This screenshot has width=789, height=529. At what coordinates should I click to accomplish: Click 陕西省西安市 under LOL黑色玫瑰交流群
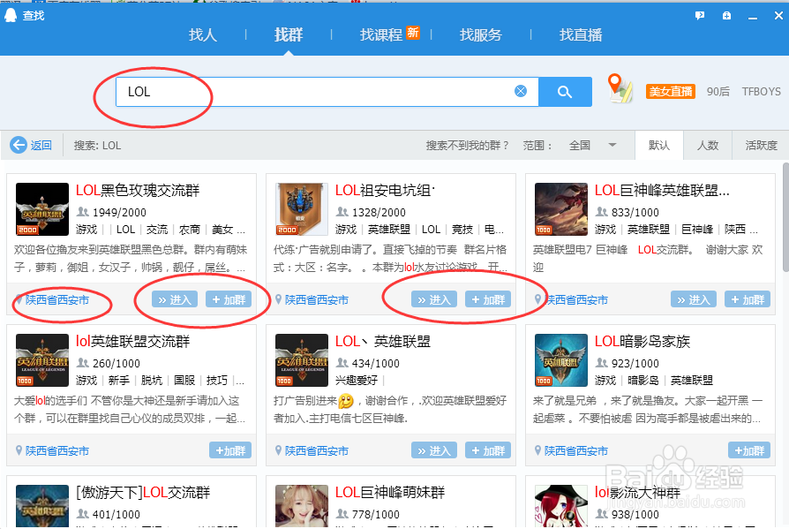point(57,300)
